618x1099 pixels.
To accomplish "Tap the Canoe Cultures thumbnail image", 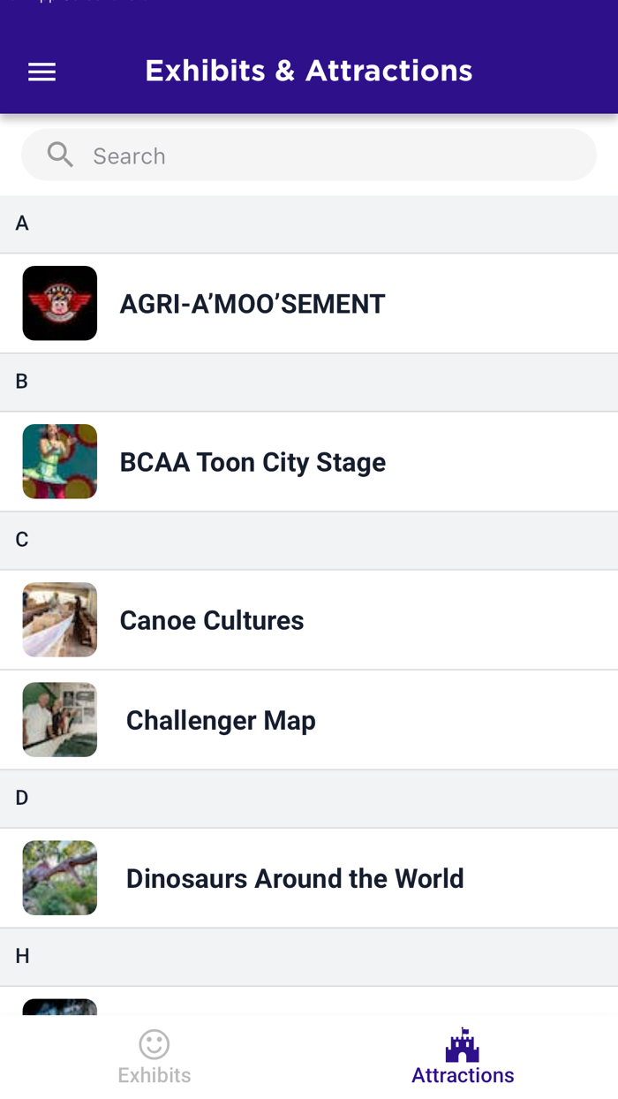I will tap(60, 619).
